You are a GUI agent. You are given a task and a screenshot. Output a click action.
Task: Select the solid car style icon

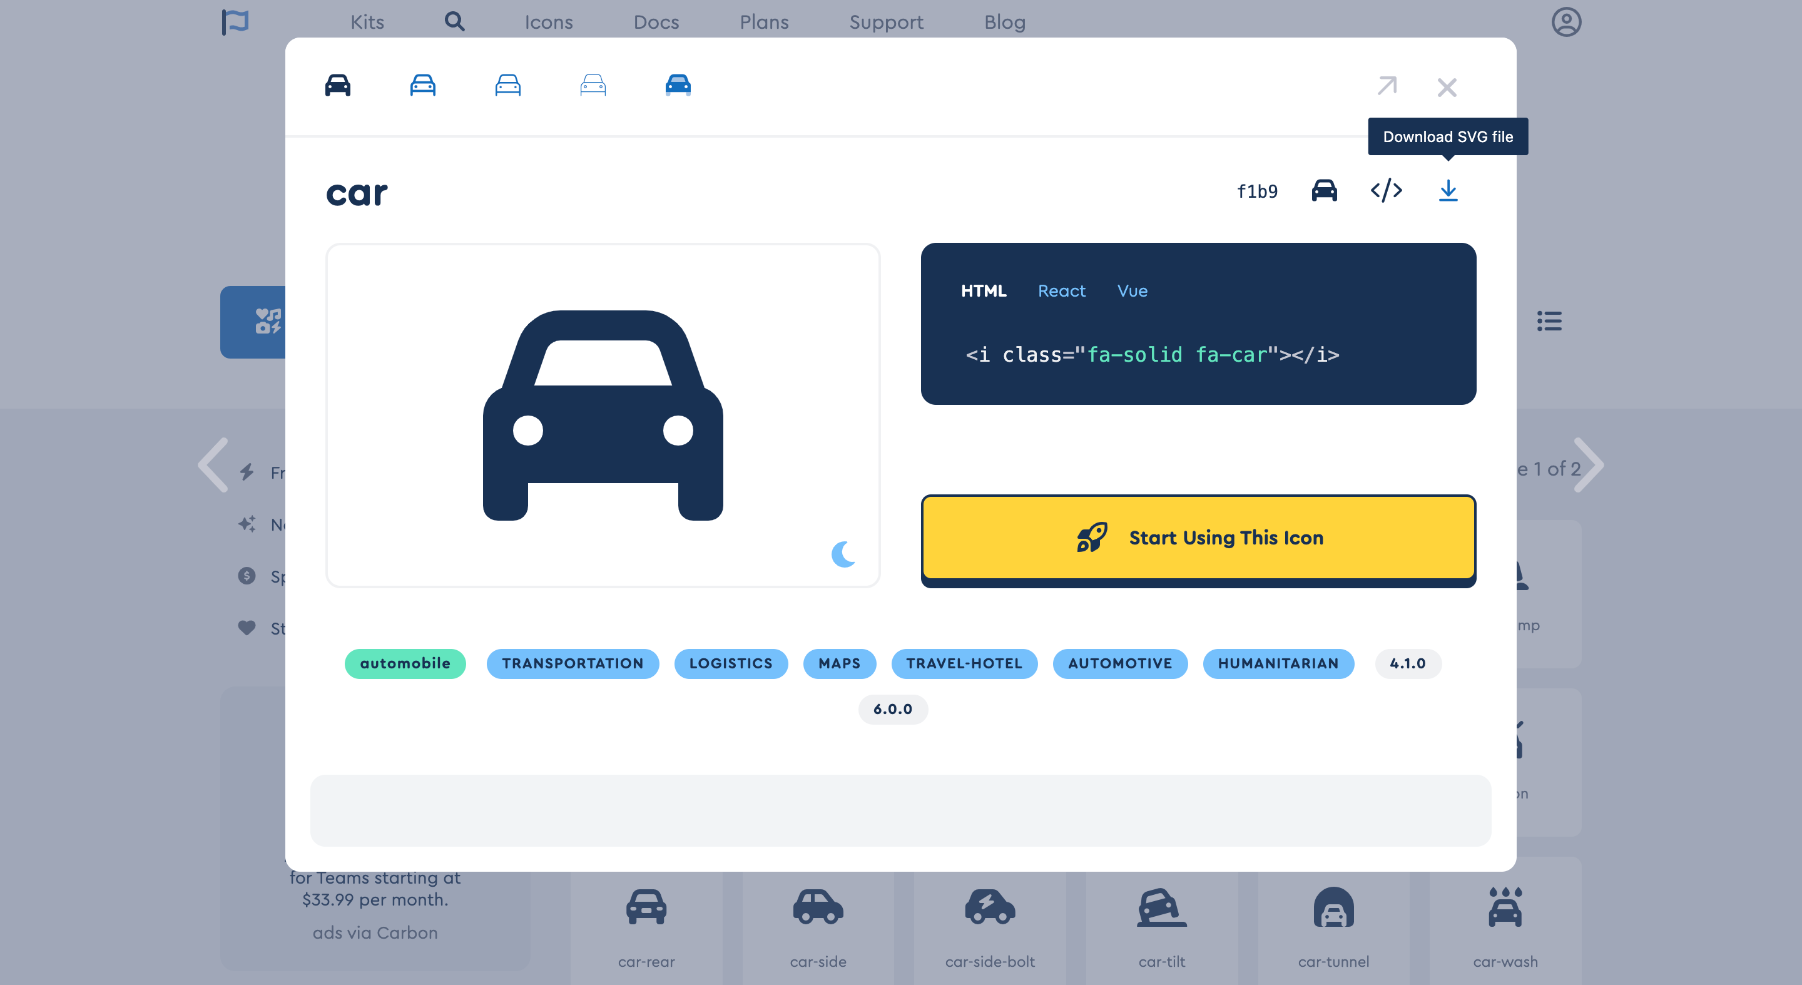338,85
